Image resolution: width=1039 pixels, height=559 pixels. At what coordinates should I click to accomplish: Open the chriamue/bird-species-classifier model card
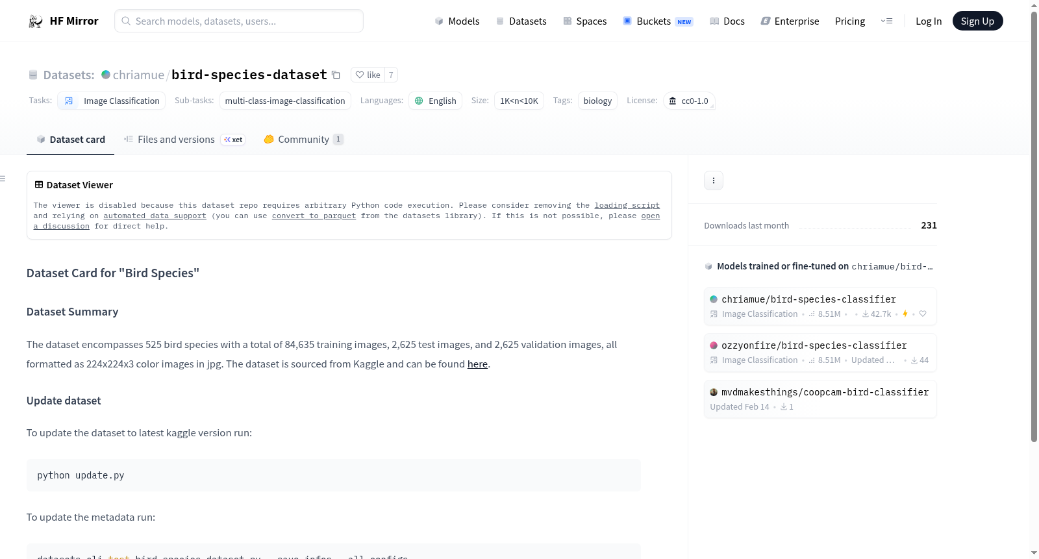[x=820, y=306]
